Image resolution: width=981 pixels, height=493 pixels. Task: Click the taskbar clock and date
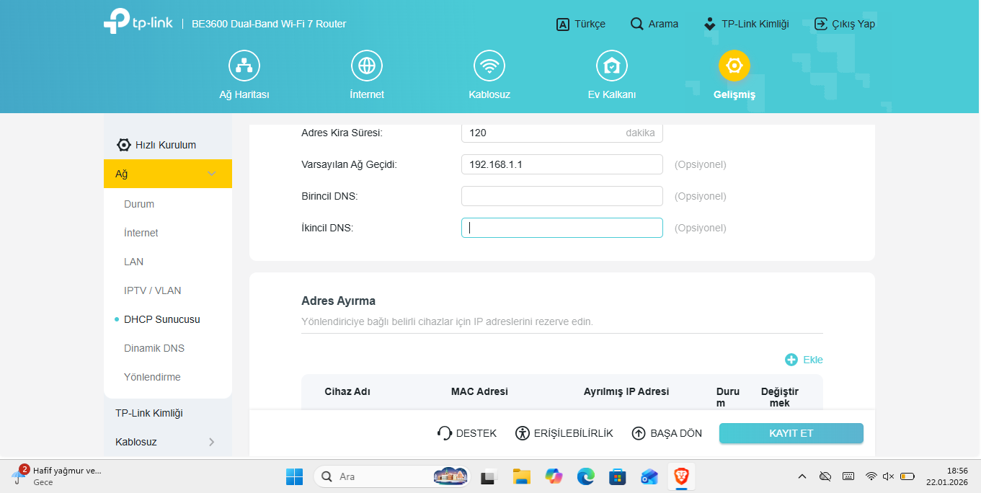[x=946, y=476]
